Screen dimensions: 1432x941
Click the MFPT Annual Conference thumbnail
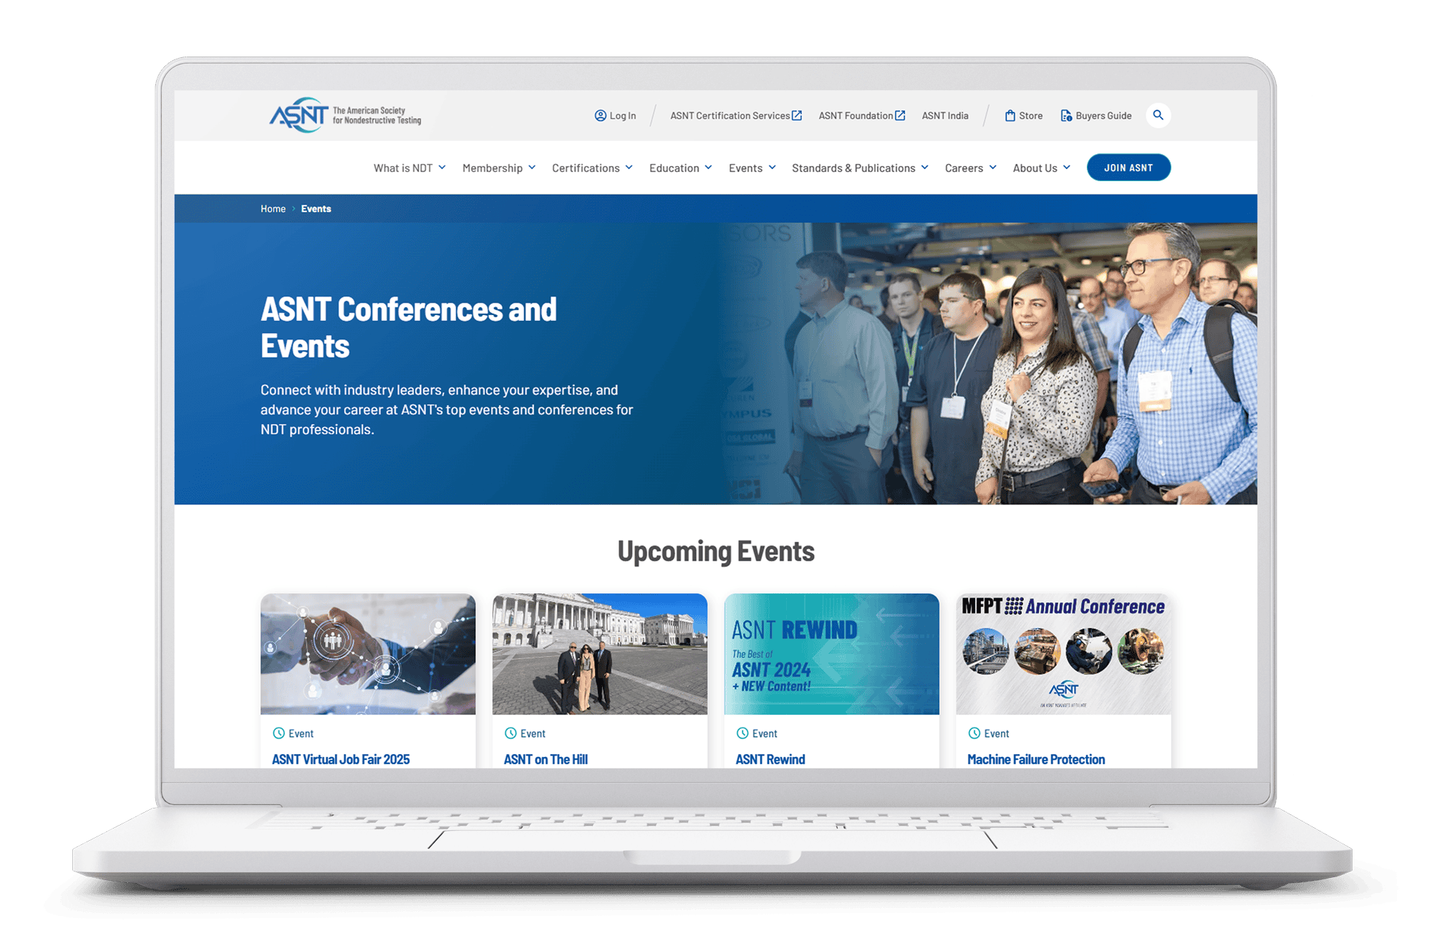[1064, 654]
